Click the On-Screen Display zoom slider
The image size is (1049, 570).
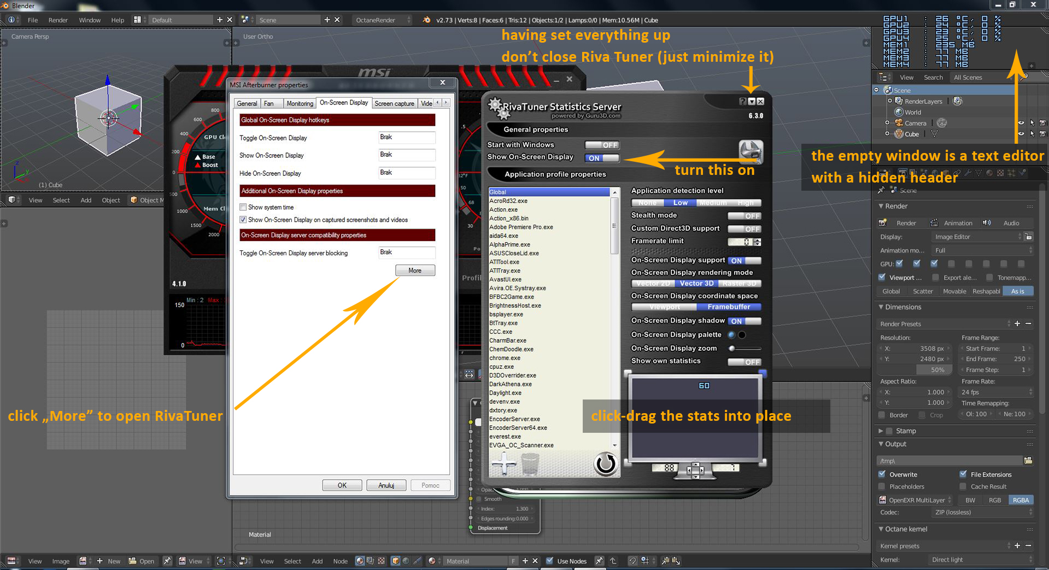coord(745,348)
